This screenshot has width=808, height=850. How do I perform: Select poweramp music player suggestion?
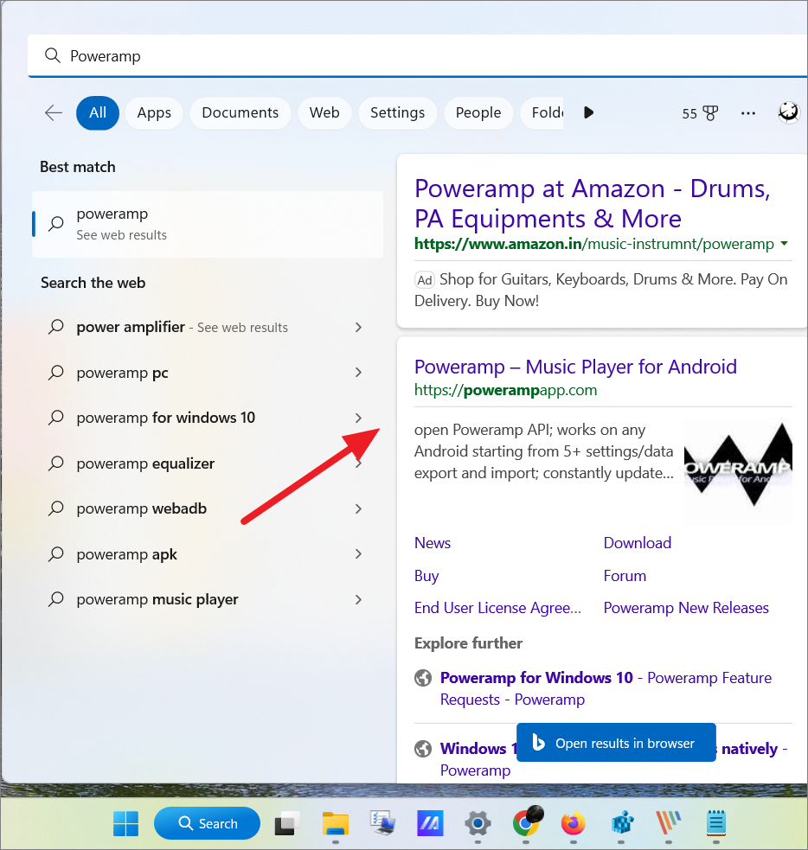tap(157, 599)
